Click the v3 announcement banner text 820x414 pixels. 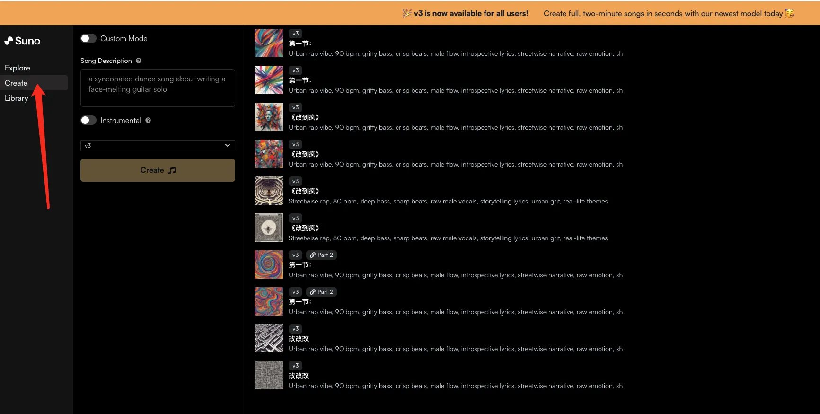tap(471, 13)
